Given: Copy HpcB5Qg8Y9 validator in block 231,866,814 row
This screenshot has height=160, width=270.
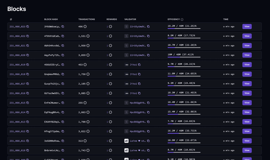Looking at the screenshot, I should pyautogui.click(x=148, y=112).
